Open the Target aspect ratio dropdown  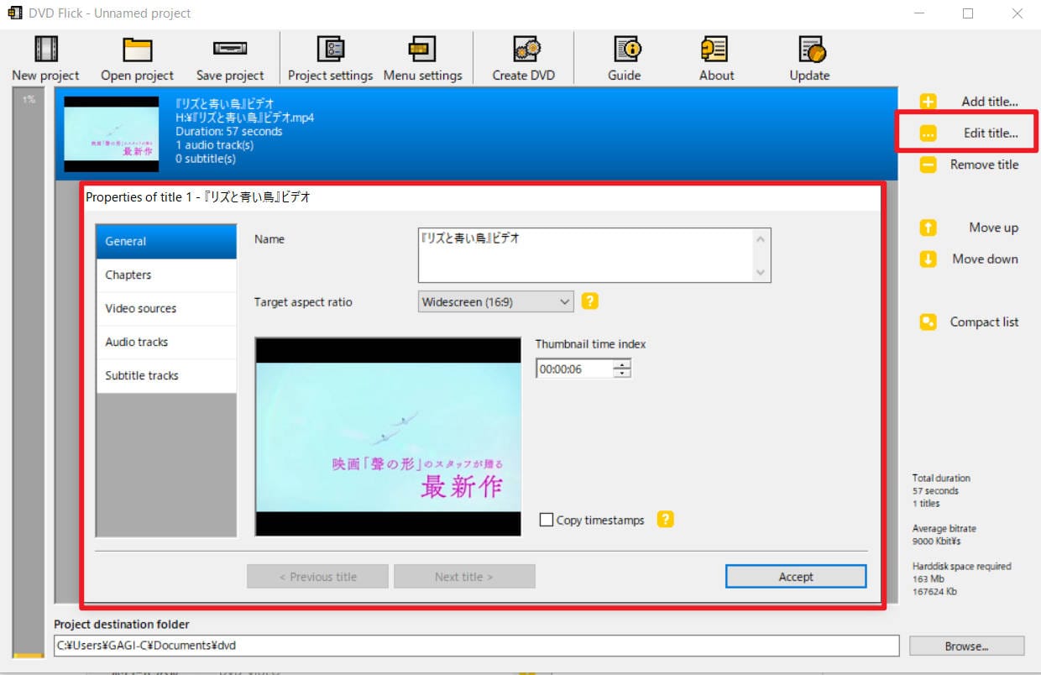tap(564, 301)
